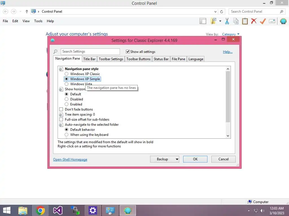The width and height of the screenshot is (289, 216).
Task: Click the volume speaker tray icon
Action: [x=262, y=211]
